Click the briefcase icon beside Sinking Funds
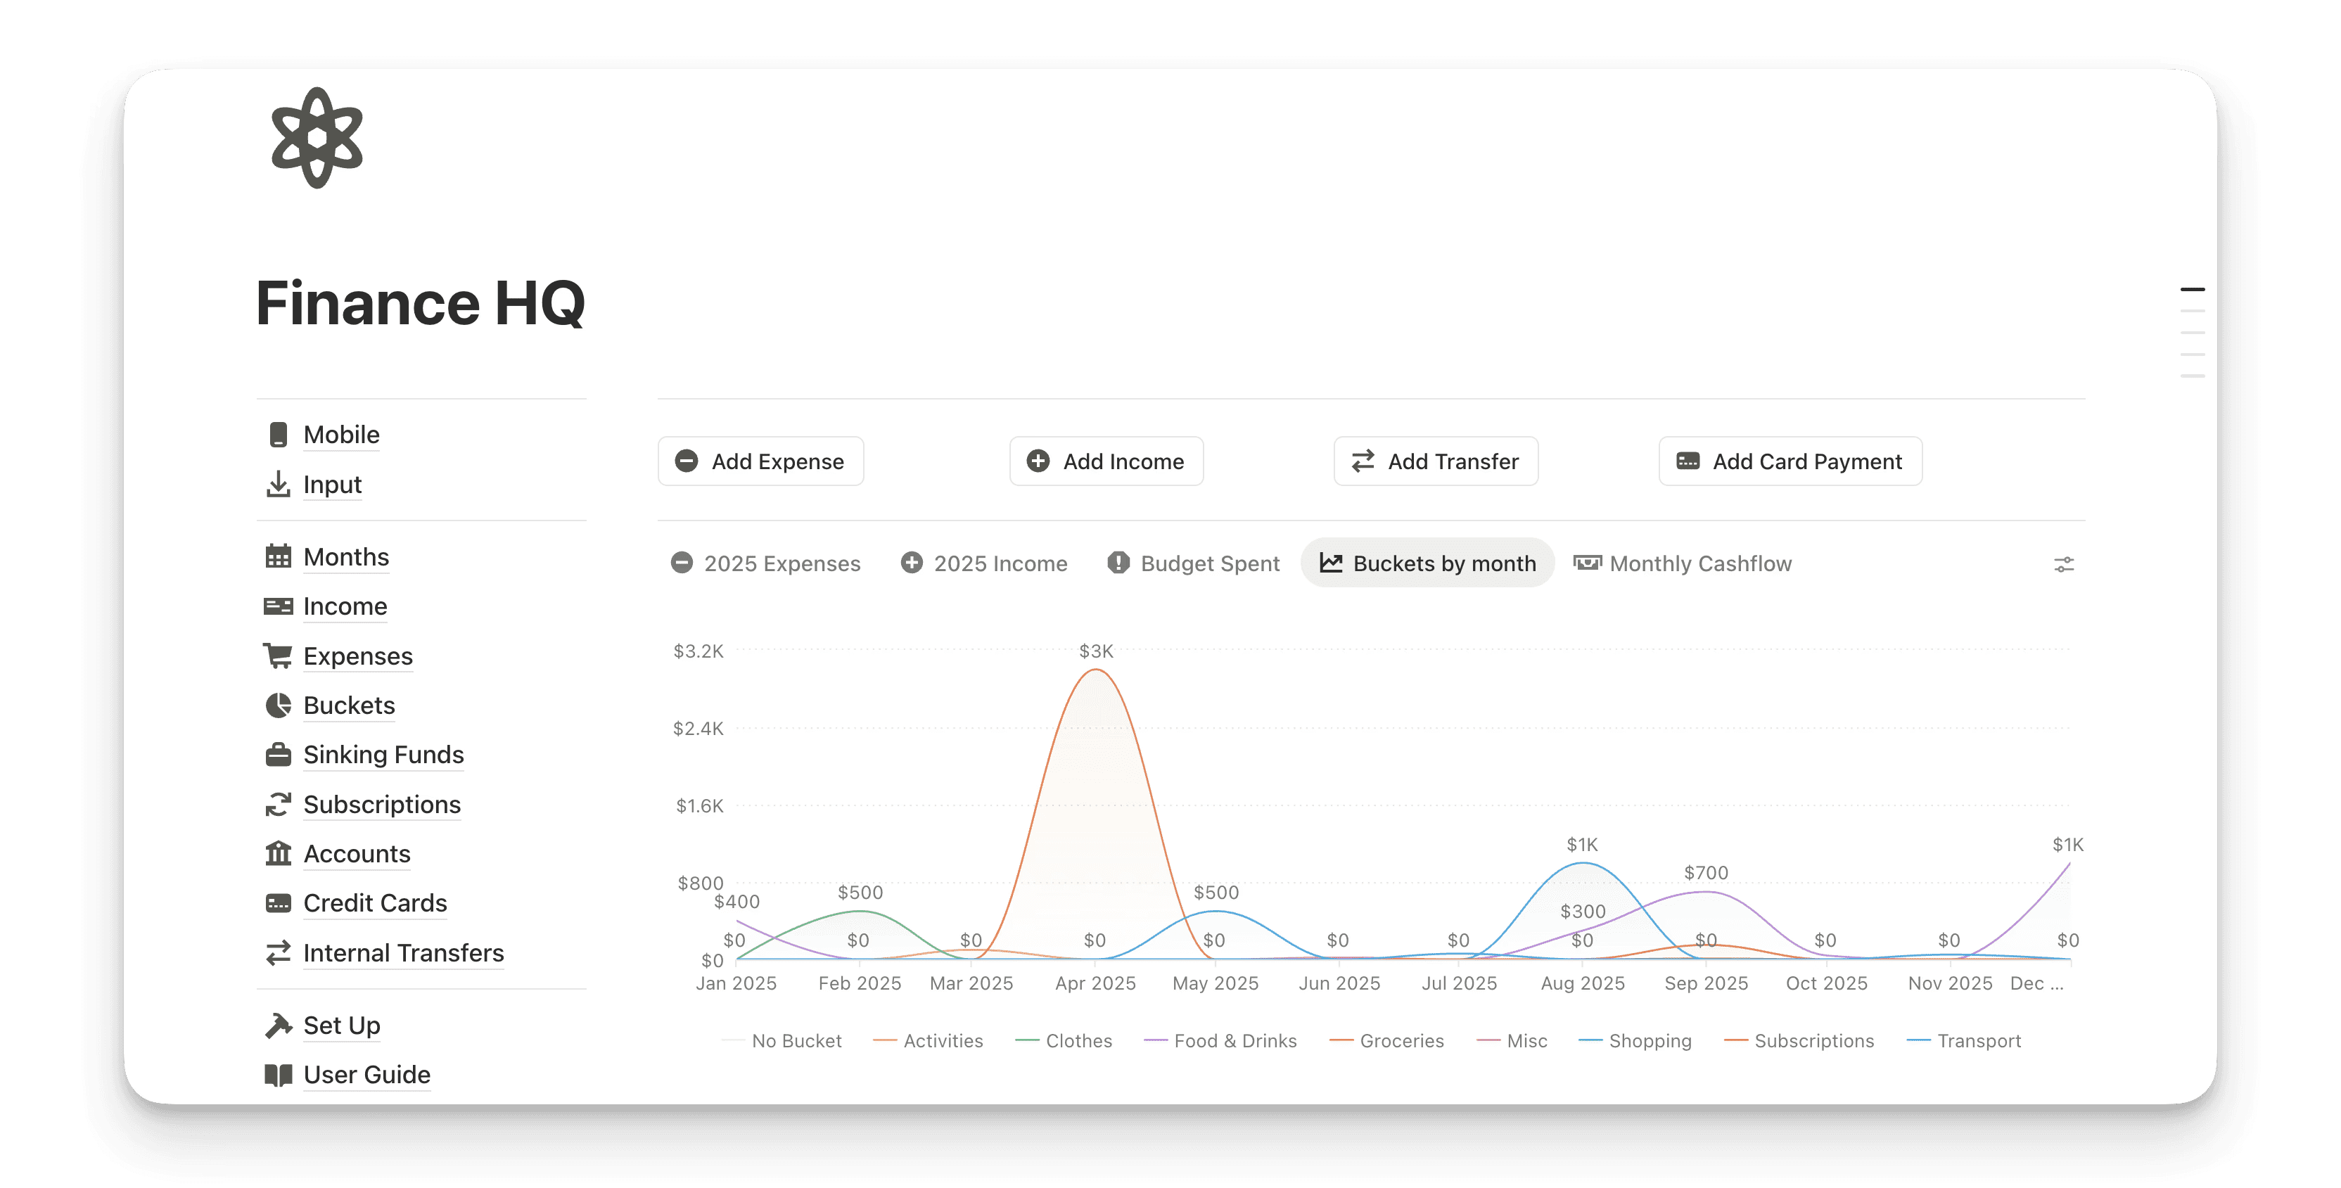 (278, 755)
